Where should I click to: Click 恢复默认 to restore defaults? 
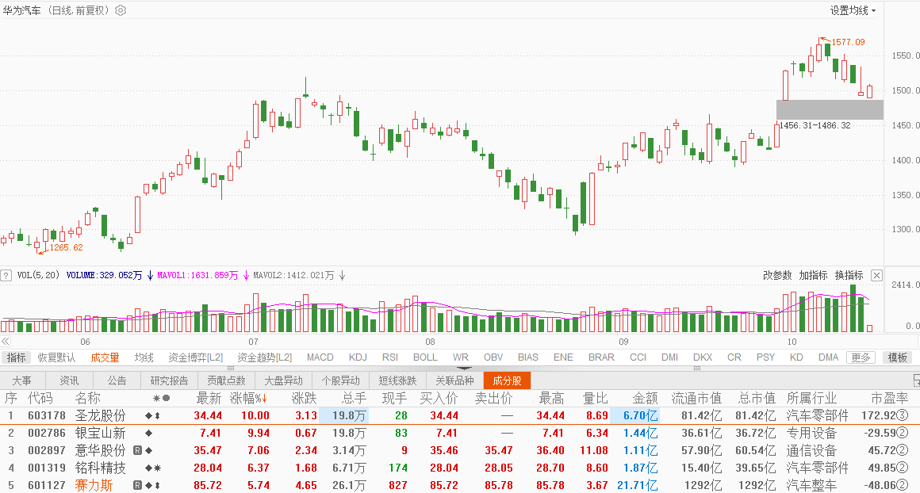click(x=57, y=357)
